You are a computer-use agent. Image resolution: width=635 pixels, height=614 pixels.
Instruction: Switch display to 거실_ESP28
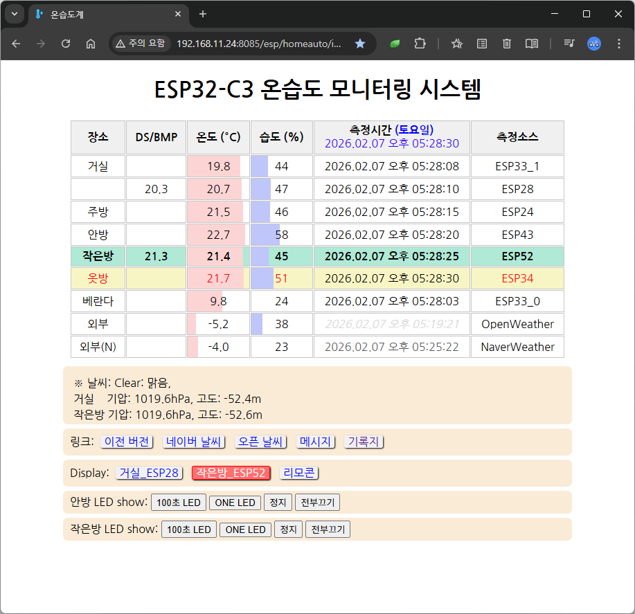pyautogui.click(x=149, y=473)
